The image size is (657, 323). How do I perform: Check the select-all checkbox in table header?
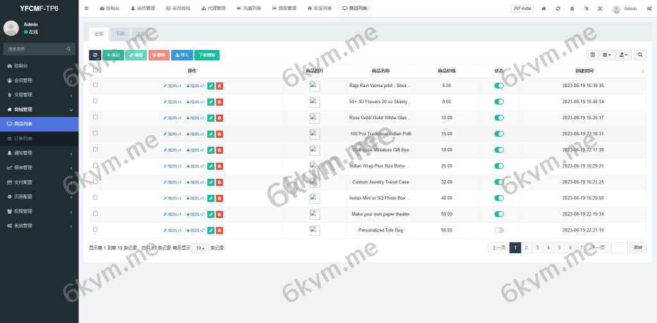pyautogui.click(x=96, y=70)
